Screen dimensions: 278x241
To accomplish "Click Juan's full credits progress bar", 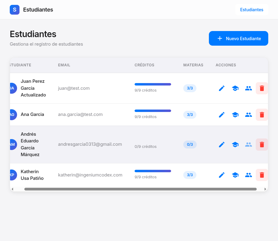I will click(x=153, y=84).
